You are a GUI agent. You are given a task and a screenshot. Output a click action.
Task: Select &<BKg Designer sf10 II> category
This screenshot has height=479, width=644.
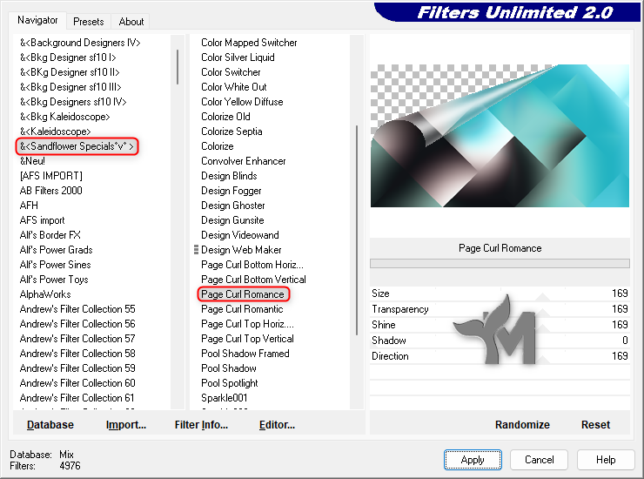click(x=70, y=72)
